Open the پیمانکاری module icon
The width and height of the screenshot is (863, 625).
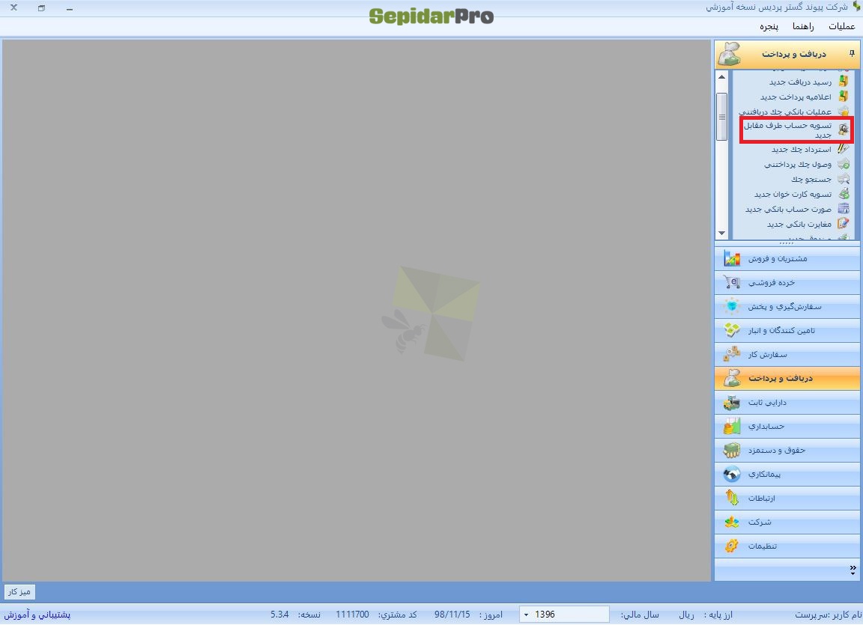point(731,474)
